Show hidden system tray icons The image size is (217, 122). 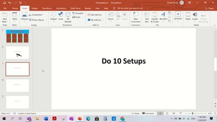(172, 119)
